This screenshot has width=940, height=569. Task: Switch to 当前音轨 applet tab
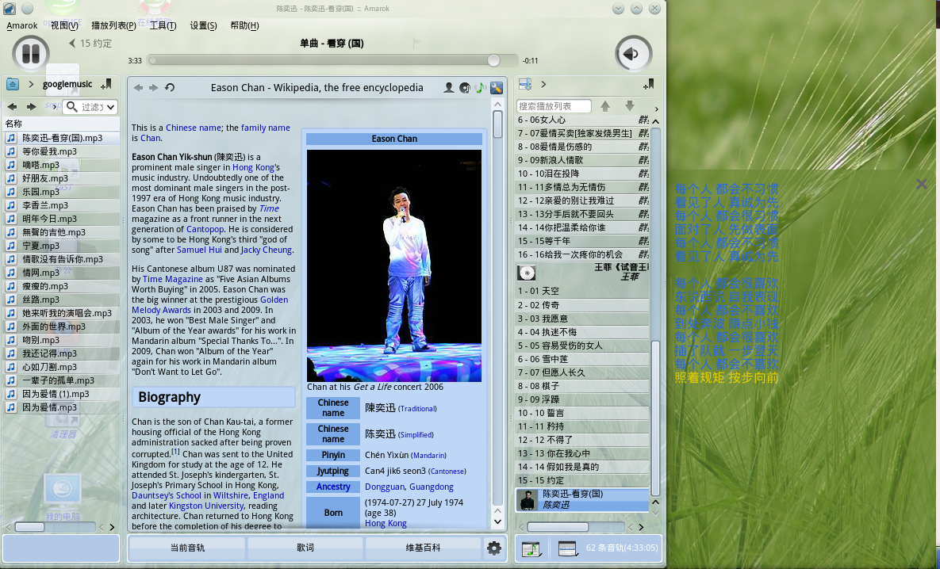click(188, 548)
